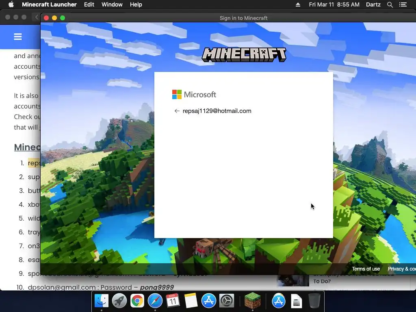The height and width of the screenshot is (312, 416).
Task: Click the Microsoft logo
Action: [x=194, y=94]
